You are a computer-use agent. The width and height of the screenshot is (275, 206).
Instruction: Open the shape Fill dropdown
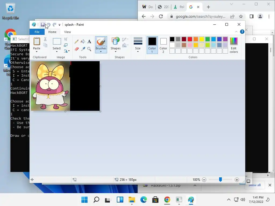coord(125,45)
